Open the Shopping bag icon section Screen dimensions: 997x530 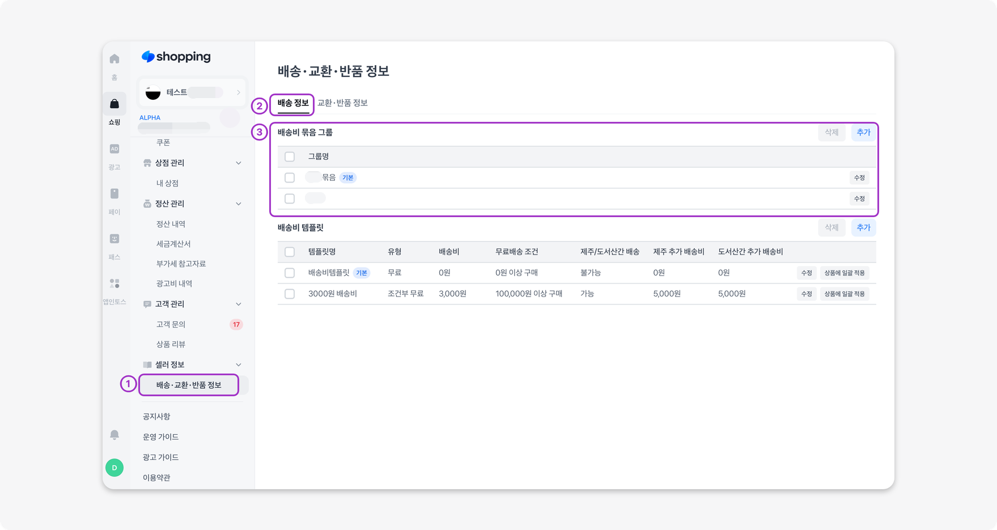(114, 104)
